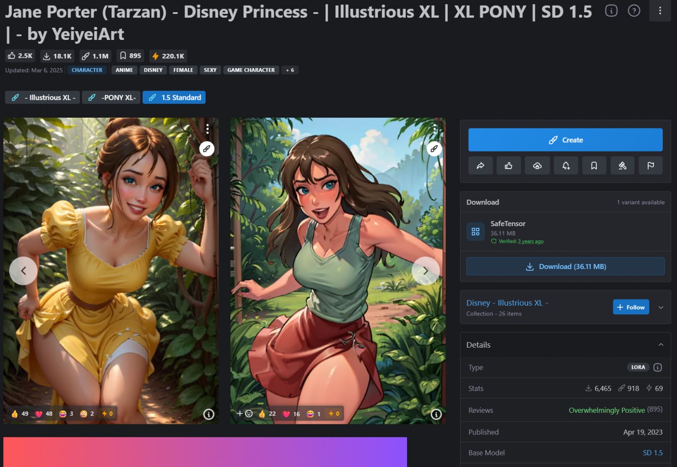The height and width of the screenshot is (467, 677).
Task: Go to previous image in the carousel
Action: point(23,271)
